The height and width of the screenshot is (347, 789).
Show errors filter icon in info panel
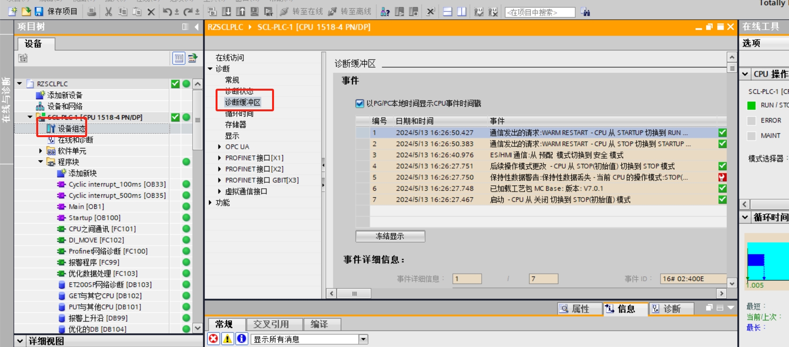click(x=214, y=339)
